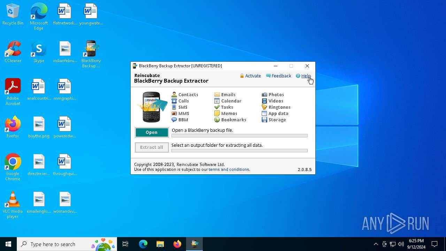Open the terms and conditions link
This screenshot has width=446, height=251.
229,169
